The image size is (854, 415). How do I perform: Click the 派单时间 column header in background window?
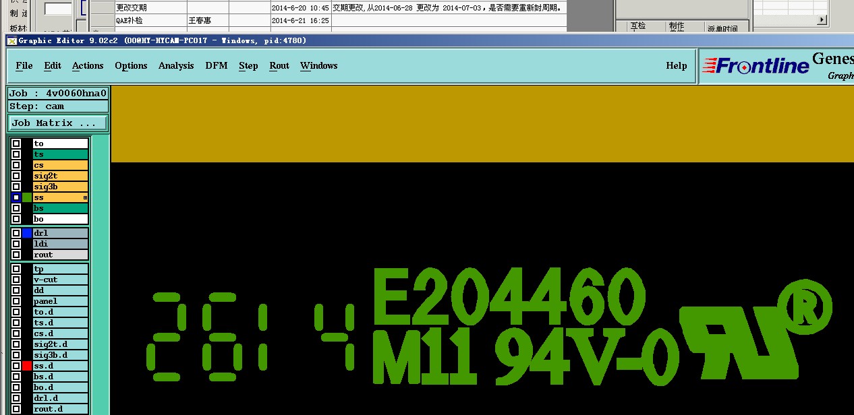click(x=722, y=28)
